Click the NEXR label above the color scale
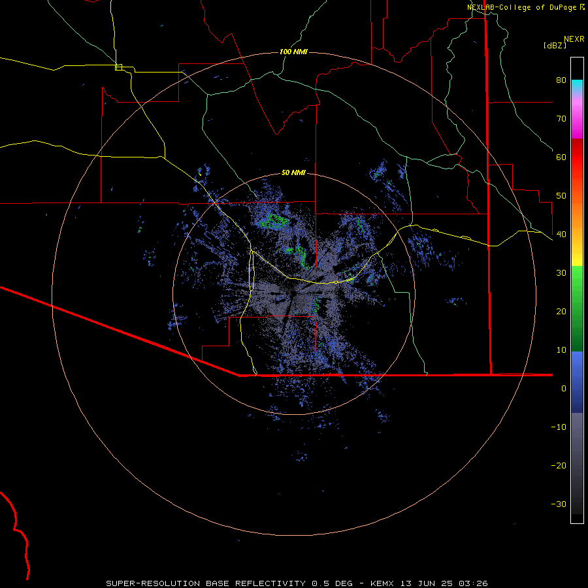The image size is (588, 588). (574, 39)
